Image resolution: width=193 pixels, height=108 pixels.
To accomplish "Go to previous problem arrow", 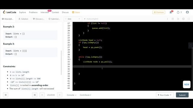I will point(42,95).
